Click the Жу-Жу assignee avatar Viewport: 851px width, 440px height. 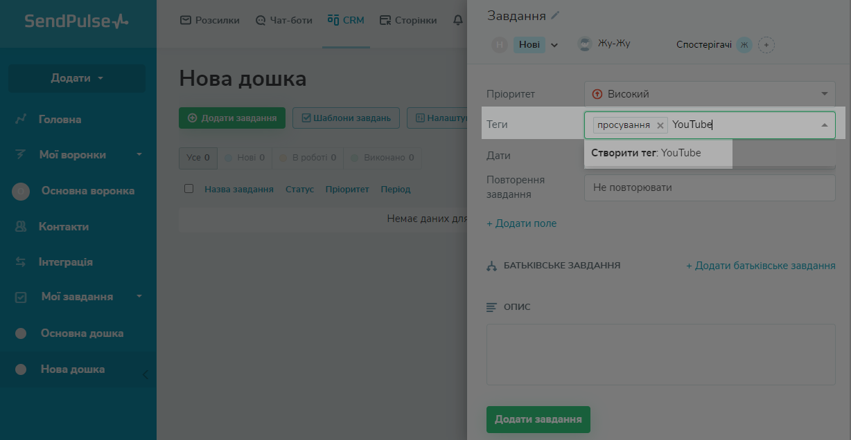point(585,44)
